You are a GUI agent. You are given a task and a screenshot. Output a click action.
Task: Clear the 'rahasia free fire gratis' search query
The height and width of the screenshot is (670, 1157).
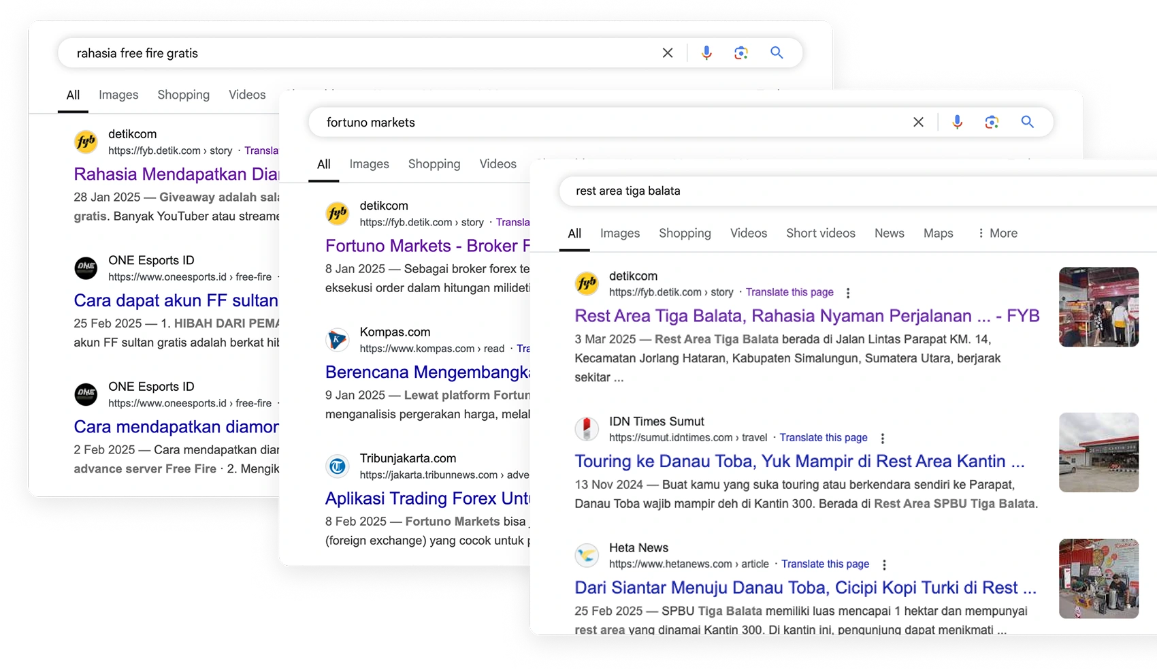click(x=668, y=53)
